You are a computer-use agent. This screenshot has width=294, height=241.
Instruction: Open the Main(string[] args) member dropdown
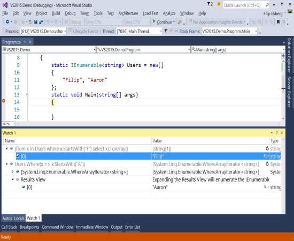click(x=238, y=50)
